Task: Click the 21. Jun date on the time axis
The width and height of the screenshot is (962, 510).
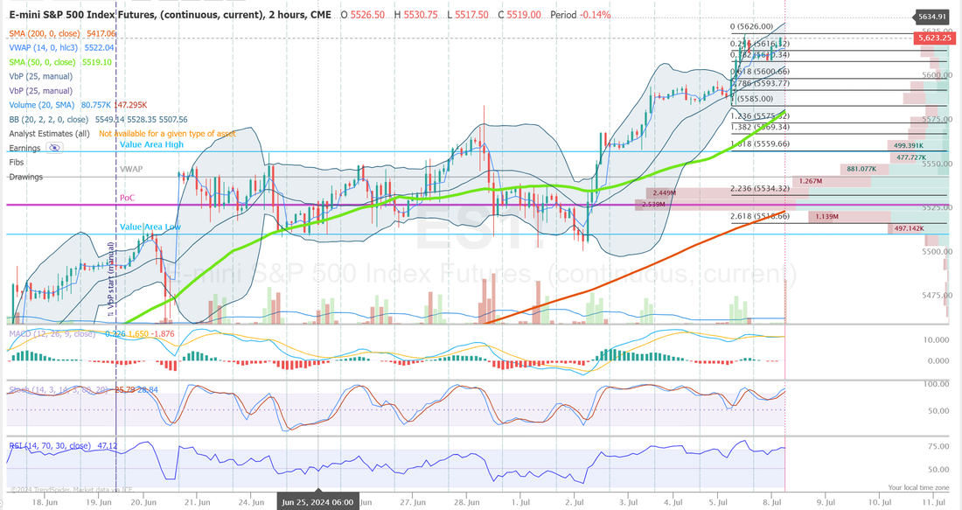Action: click(197, 502)
